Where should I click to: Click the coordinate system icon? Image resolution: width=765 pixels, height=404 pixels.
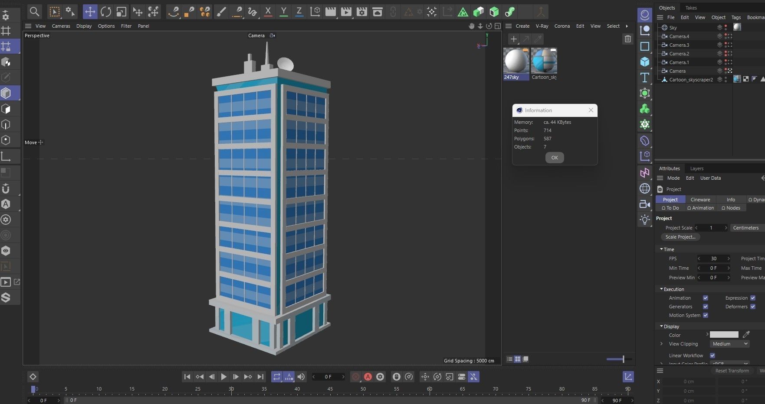click(315, 12)
